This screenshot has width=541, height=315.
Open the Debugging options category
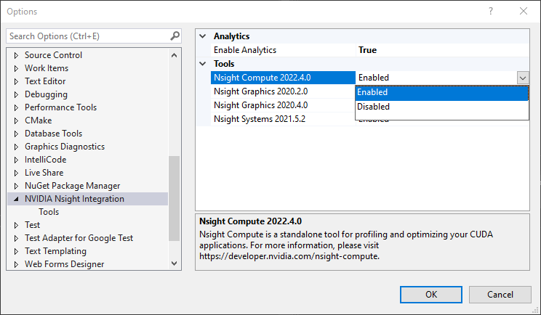coord(46,94)
